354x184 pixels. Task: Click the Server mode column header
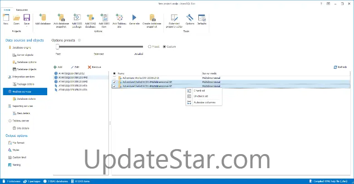209,73
